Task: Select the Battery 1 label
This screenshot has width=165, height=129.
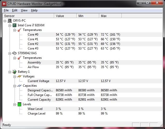Action: pyautogui.click(x=24, y=72)
